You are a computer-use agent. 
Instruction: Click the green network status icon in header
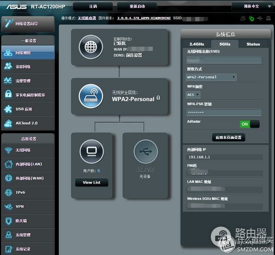coord(252,18)
